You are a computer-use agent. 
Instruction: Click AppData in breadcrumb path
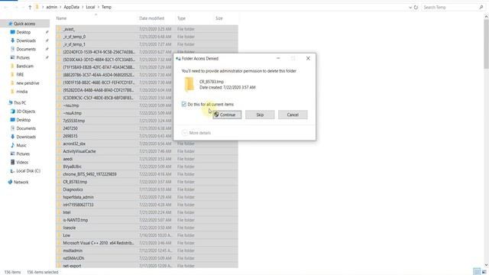pos(71,7)
